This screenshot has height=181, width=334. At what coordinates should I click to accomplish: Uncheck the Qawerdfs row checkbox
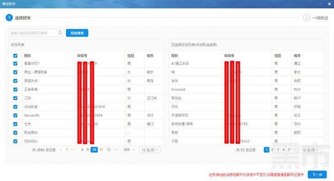16,115
